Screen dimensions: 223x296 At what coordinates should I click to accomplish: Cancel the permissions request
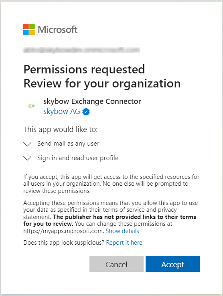[x=116, y=264]
